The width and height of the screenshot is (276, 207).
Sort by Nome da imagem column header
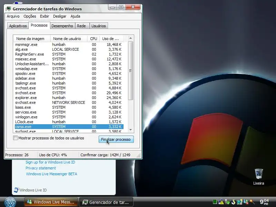32,39
